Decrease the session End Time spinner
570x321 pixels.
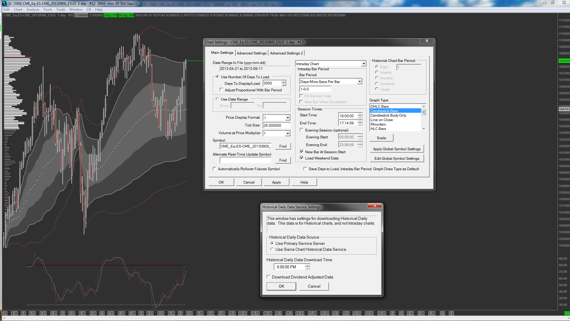click(x=360, y=124)
